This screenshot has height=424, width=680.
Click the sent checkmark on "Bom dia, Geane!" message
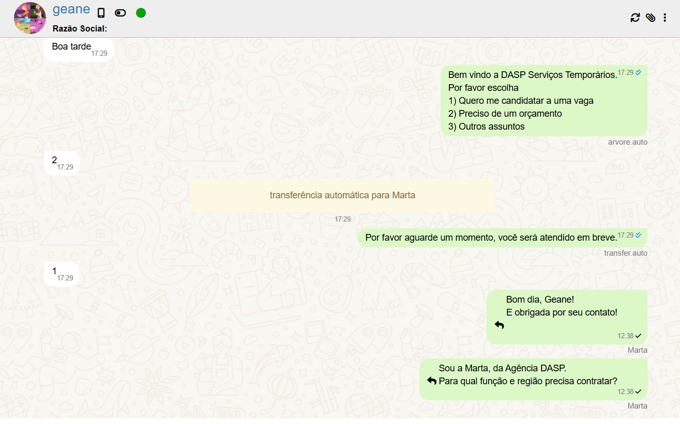click(x=638, y=336)
